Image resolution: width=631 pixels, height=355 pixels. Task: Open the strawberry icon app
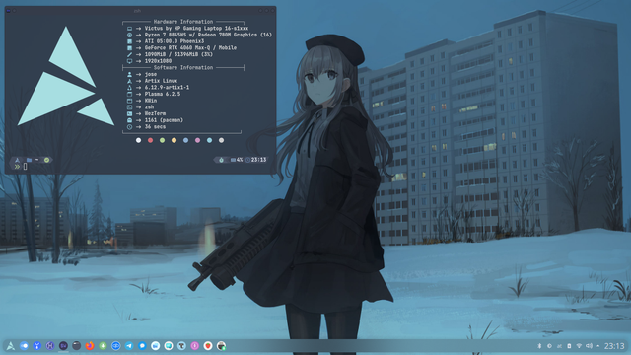click(x=208, y=346)
